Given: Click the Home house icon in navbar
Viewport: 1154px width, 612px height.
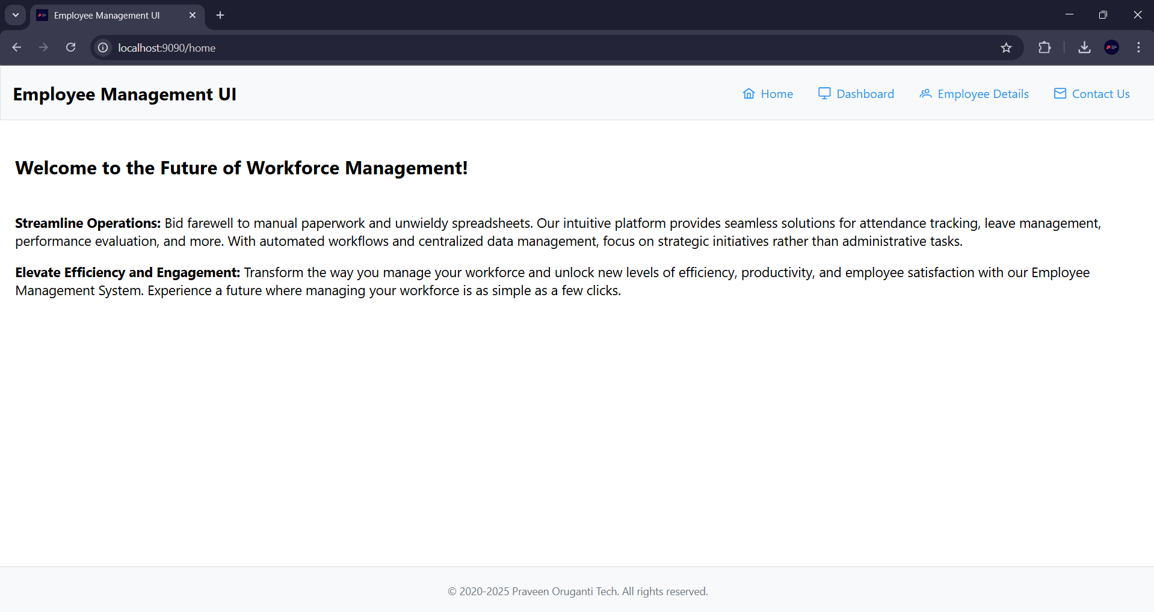Looking at the screenshot, I should (748, 94).
